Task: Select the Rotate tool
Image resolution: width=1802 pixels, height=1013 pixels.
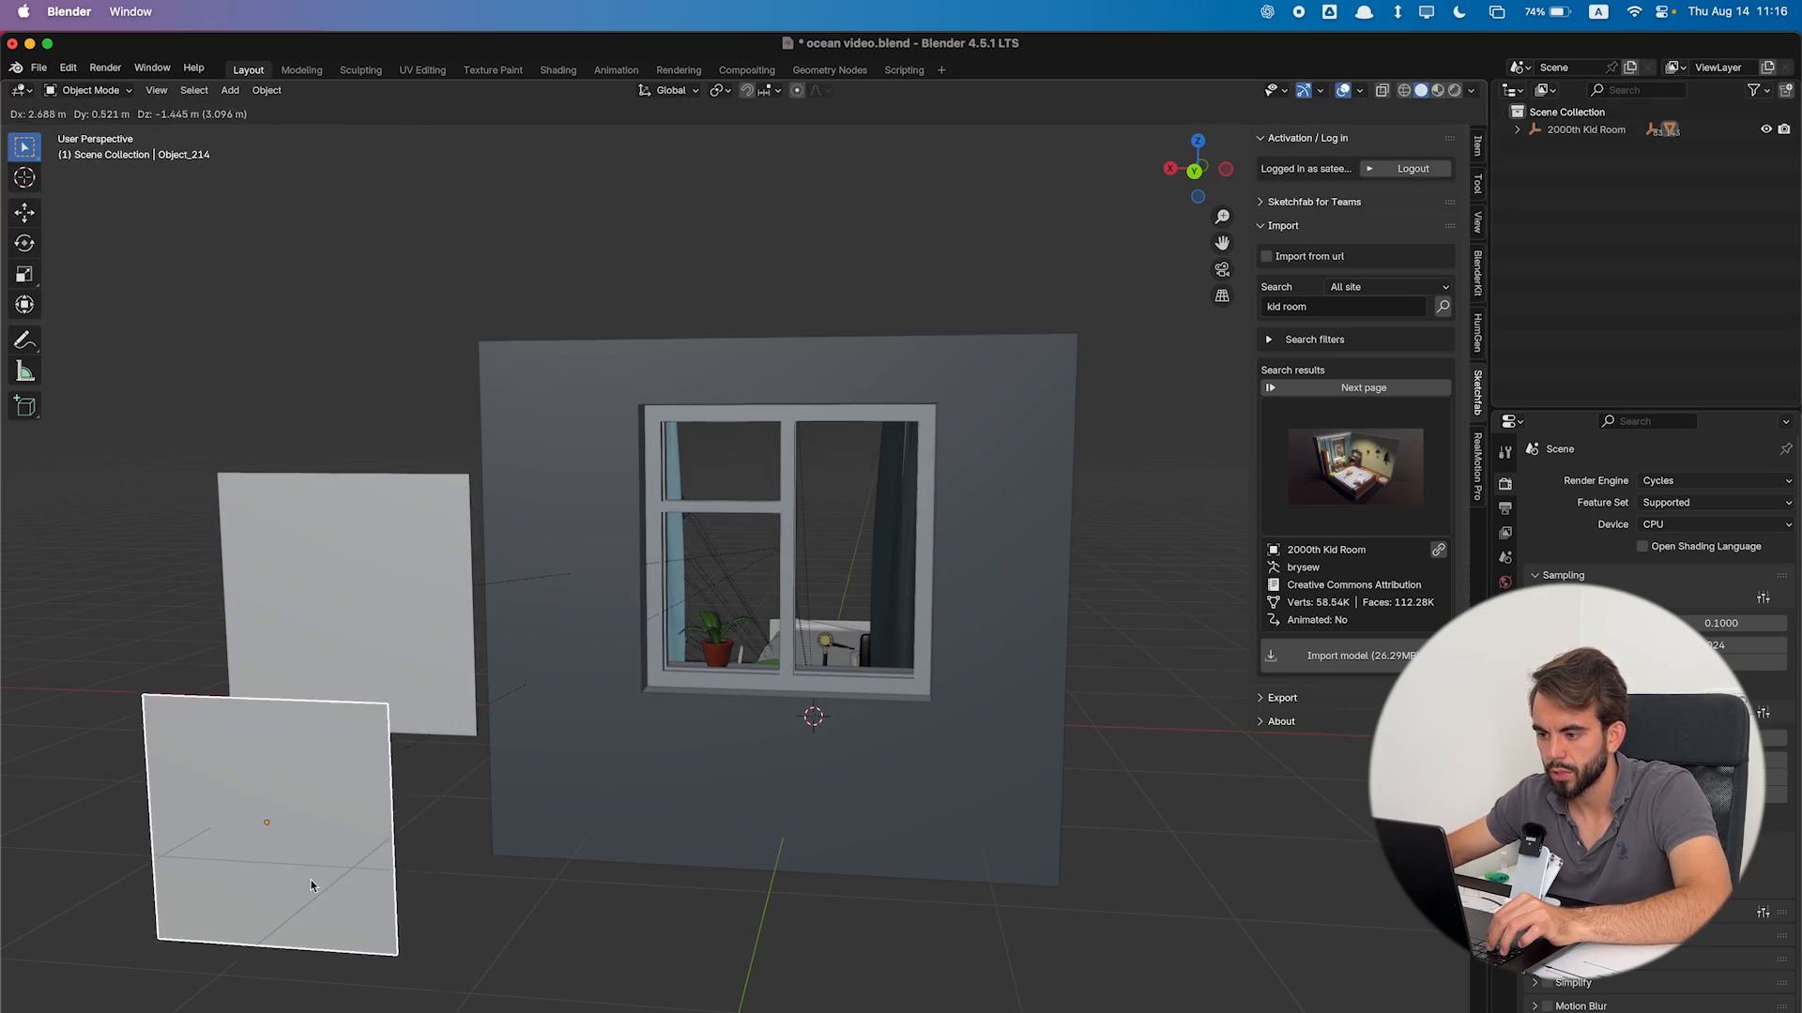Action: click(24, 243)
